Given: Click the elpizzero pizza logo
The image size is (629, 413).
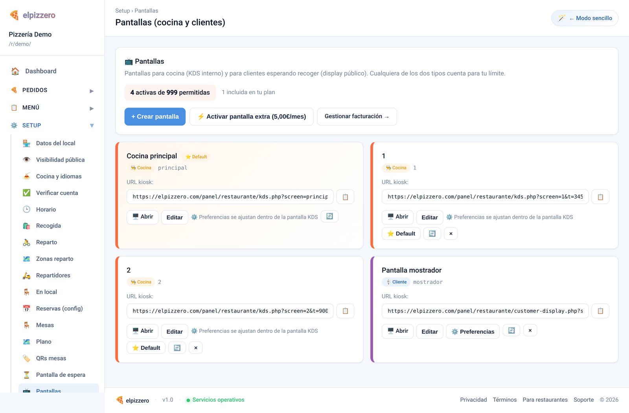Looking at the screenshot, I should 15,15.
